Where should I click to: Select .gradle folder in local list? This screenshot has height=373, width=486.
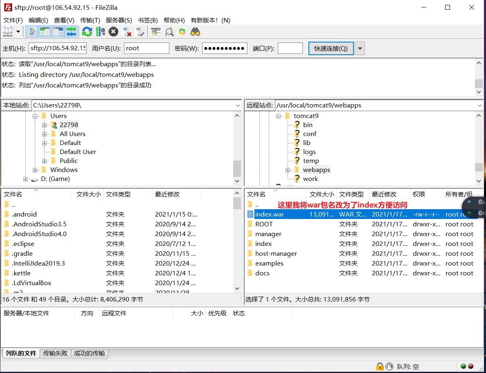point(117,254)
